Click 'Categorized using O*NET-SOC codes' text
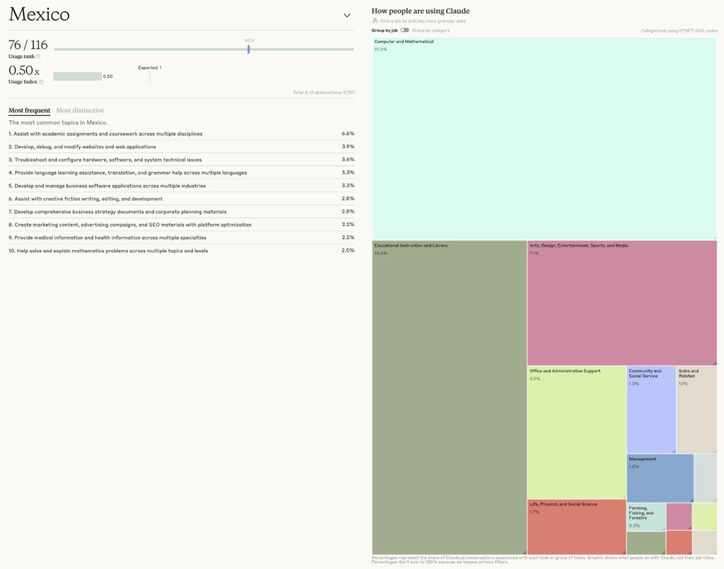This screenshot has height=569, width=724. 679,31
